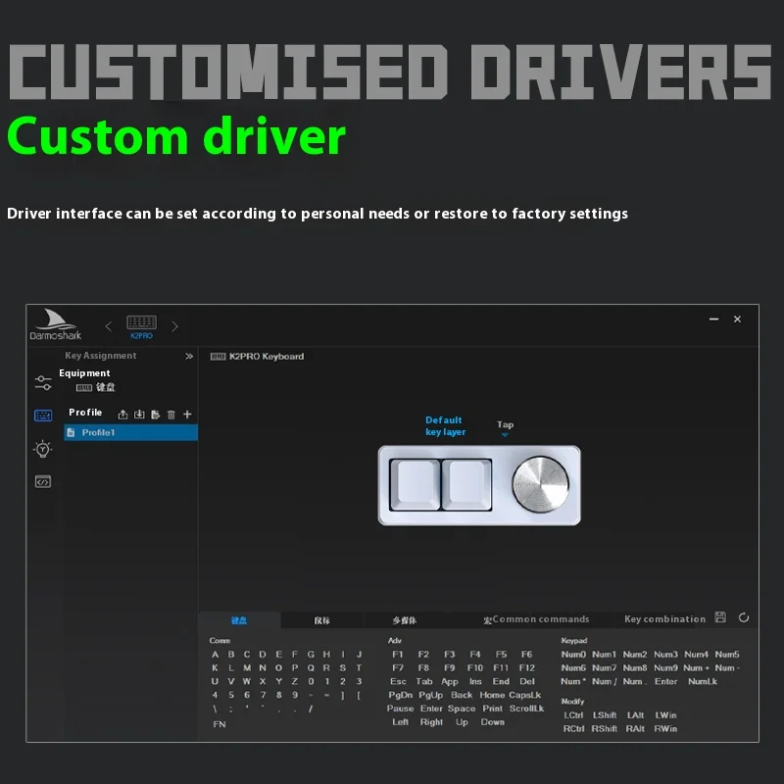
Task: Switch to the second mouse tab
Action: 322,620
